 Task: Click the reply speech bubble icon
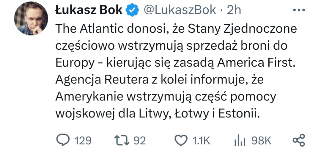coord(63,141)
